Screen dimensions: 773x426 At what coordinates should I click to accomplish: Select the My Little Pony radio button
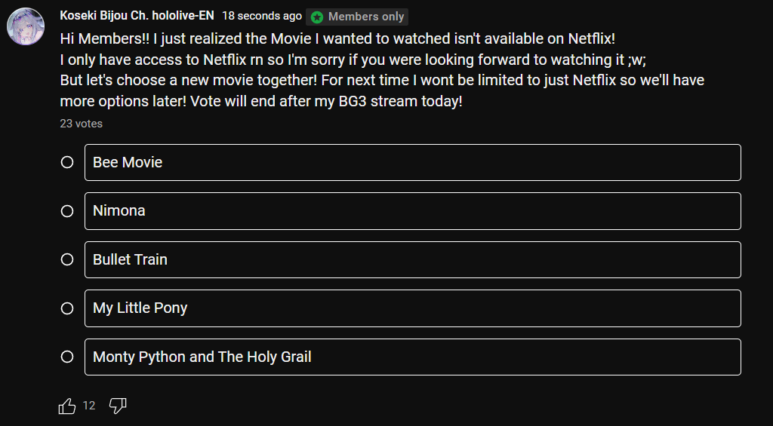tap(67, 308)
